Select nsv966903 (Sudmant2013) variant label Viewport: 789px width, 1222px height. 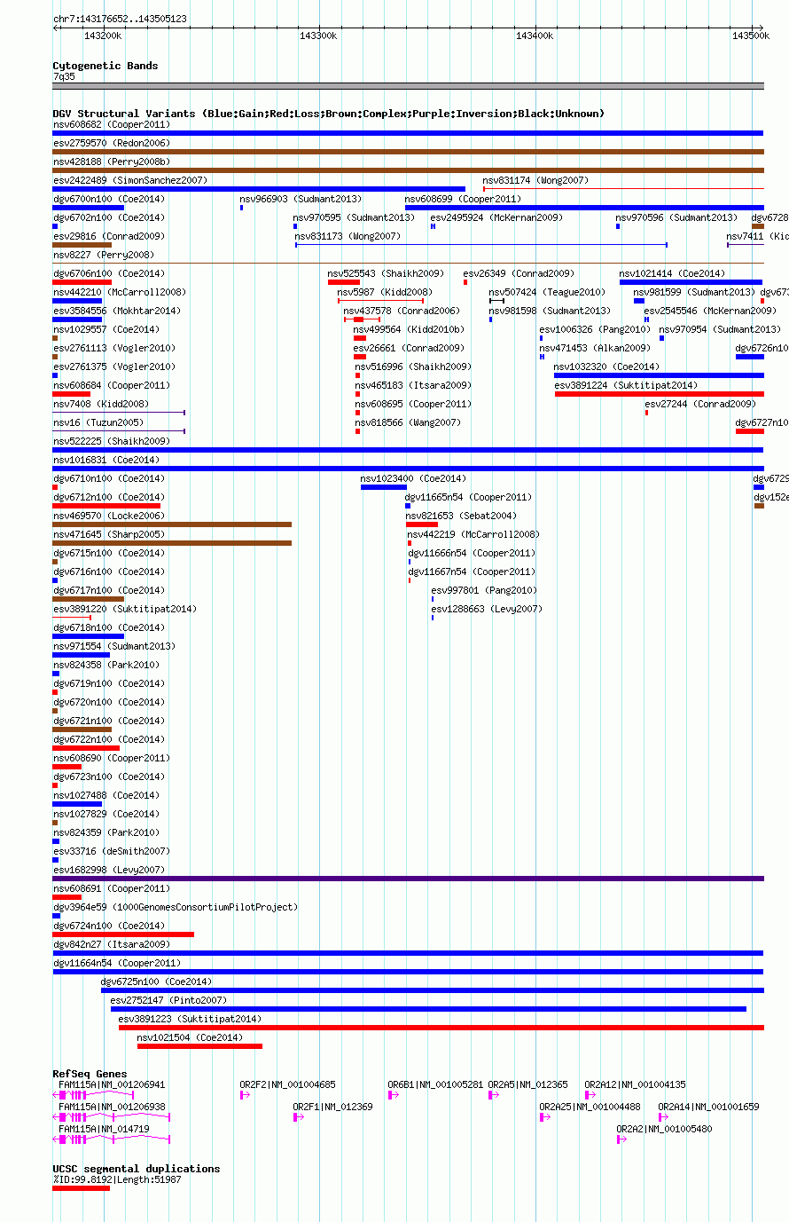click(301, 199)
